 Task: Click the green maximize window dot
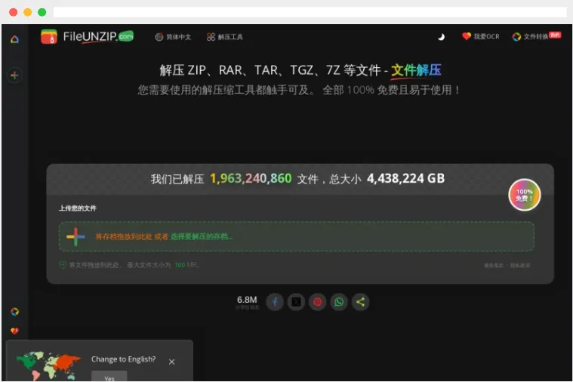click(x=42, y=12)
